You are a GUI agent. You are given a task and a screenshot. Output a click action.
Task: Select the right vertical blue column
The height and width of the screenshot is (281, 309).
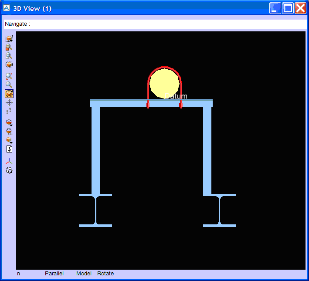pos(207,150)
